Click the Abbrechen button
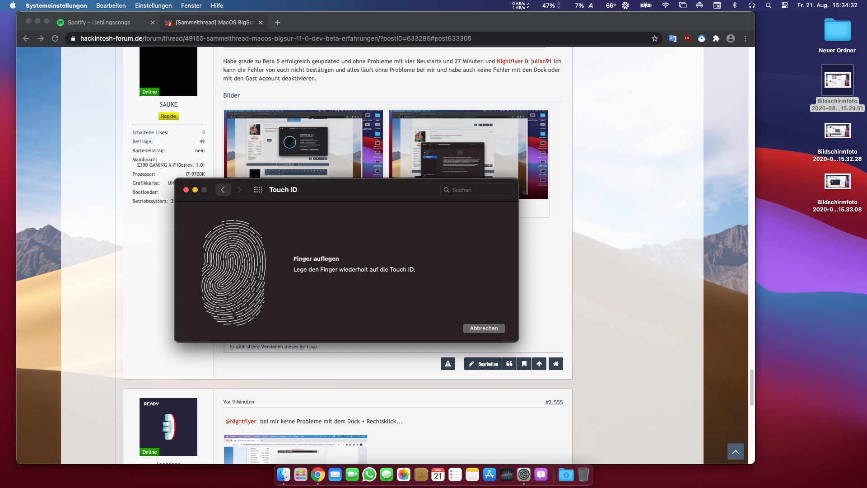Image resolution: width=867 pixels, height=488 pixels. pyautogui.click(x=484, y=328)
